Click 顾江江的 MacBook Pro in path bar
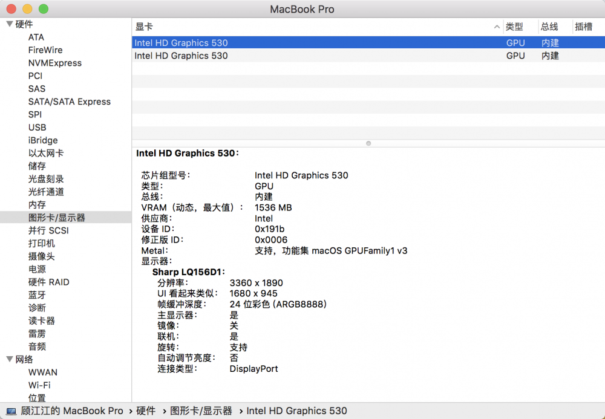 pos(72,411)
